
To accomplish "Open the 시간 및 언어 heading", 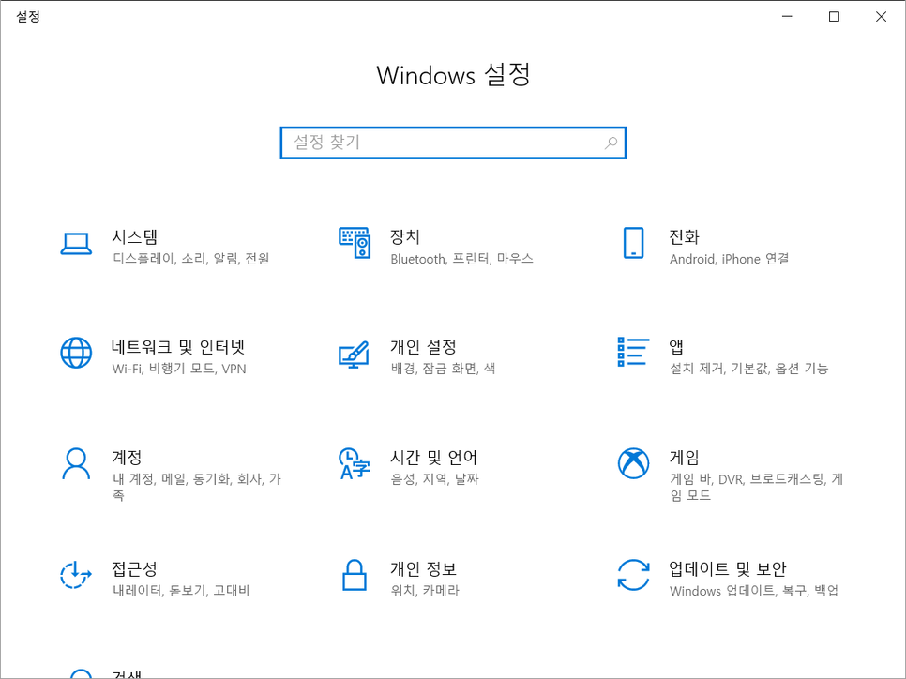I will pyautogui.click(x=434, y=457).
